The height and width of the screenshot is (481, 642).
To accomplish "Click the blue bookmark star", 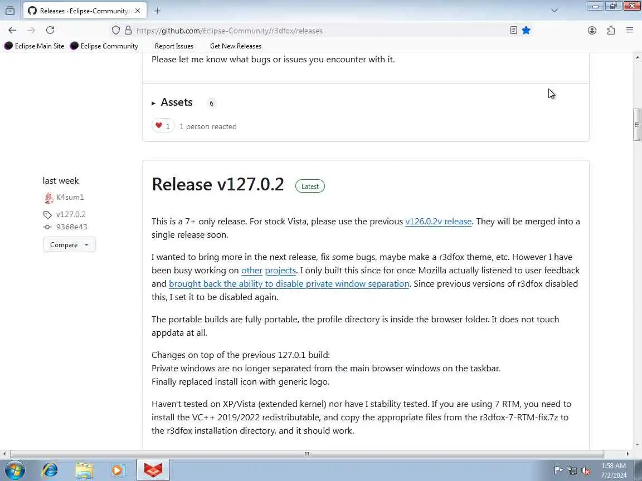I will pos(526,30).
